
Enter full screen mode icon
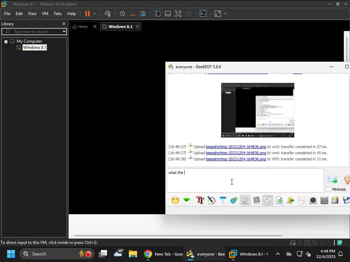tap(178, 14)
